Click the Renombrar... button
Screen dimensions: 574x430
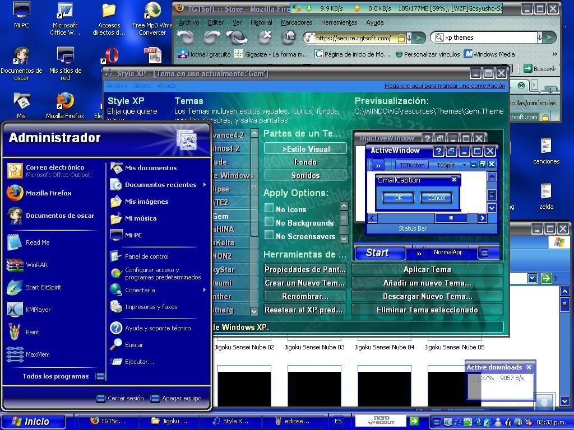click(305, 296)
